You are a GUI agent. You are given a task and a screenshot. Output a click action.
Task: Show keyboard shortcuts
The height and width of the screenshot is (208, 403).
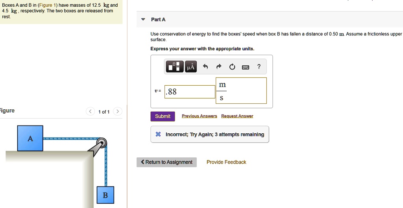coord(246,67)
